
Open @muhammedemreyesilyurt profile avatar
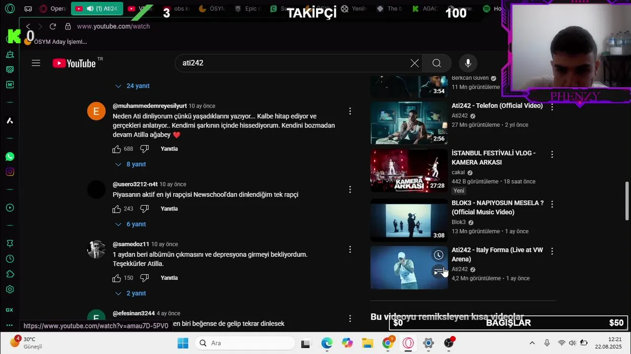point(96,112)
